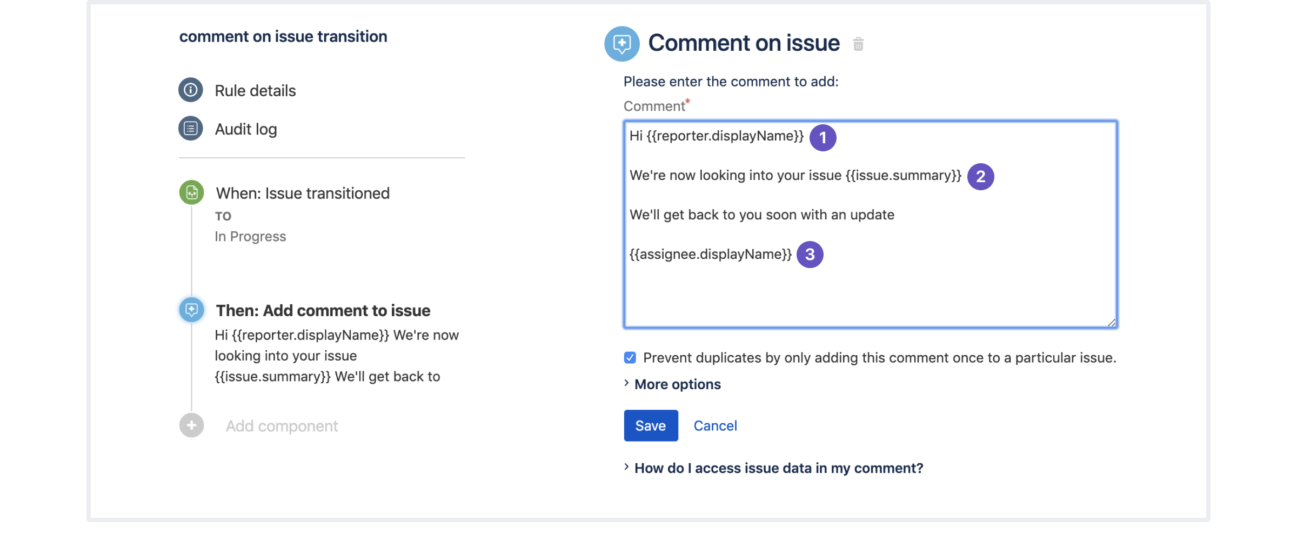
Task: Click the purple annotation marker number 1
Action: 823,138
